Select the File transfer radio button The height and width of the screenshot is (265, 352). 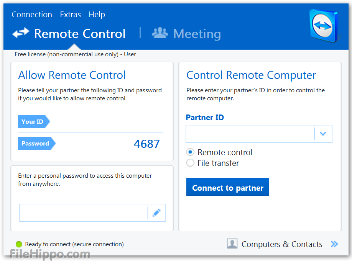(x=190, y=163)
